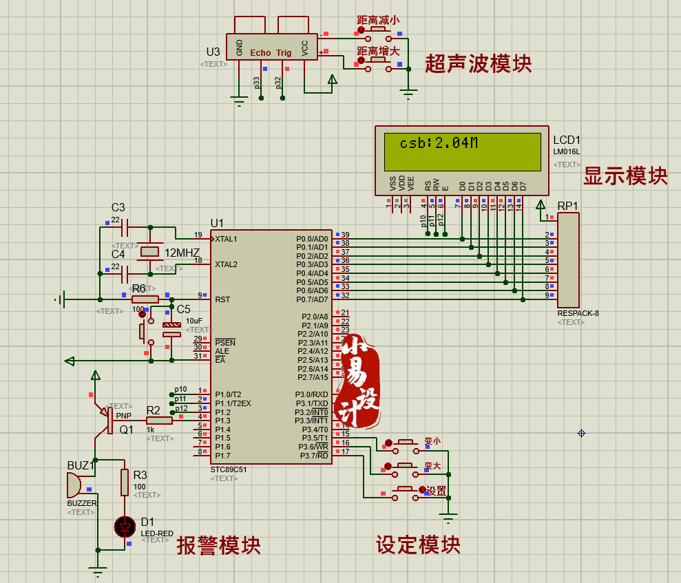Click the Trig pin label on U3
The image size is (681, 583).
tap(284, 52)
